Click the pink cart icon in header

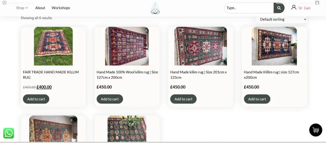pos(300,8)
